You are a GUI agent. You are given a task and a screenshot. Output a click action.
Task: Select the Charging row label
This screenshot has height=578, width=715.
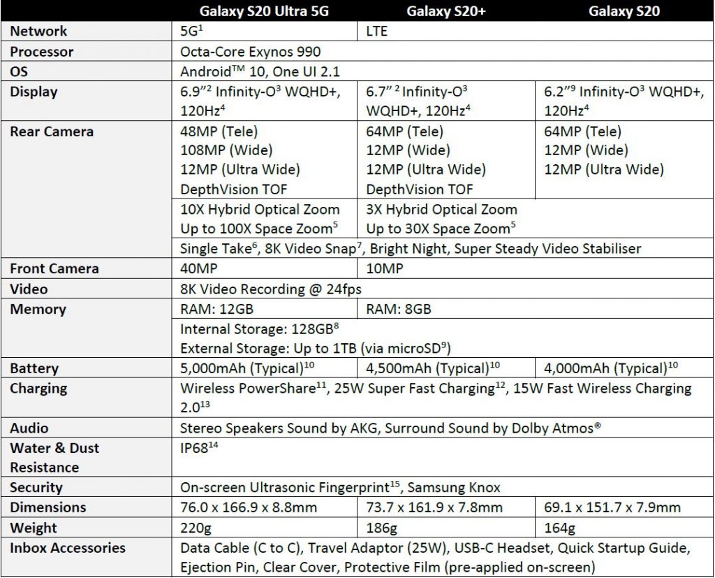[x=38, y=389]
